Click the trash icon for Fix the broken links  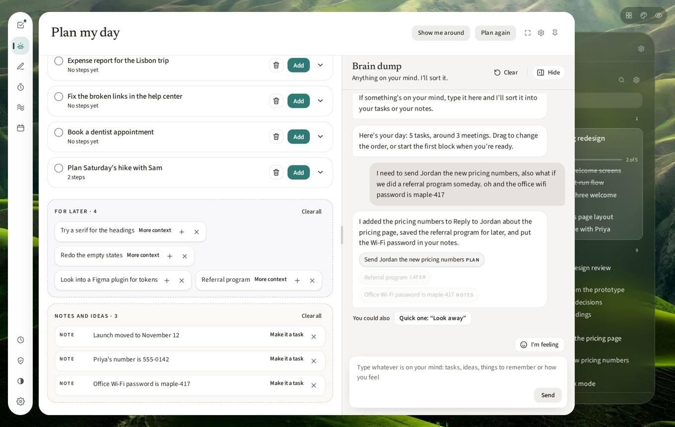(276, 101)
